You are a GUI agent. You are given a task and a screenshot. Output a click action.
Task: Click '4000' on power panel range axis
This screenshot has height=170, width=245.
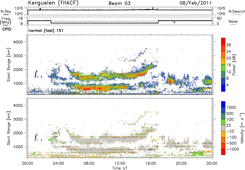[x=18, y=42]
